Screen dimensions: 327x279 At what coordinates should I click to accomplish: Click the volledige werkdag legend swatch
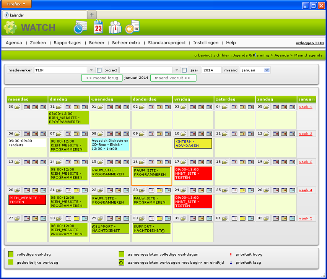tap(11, 254)
